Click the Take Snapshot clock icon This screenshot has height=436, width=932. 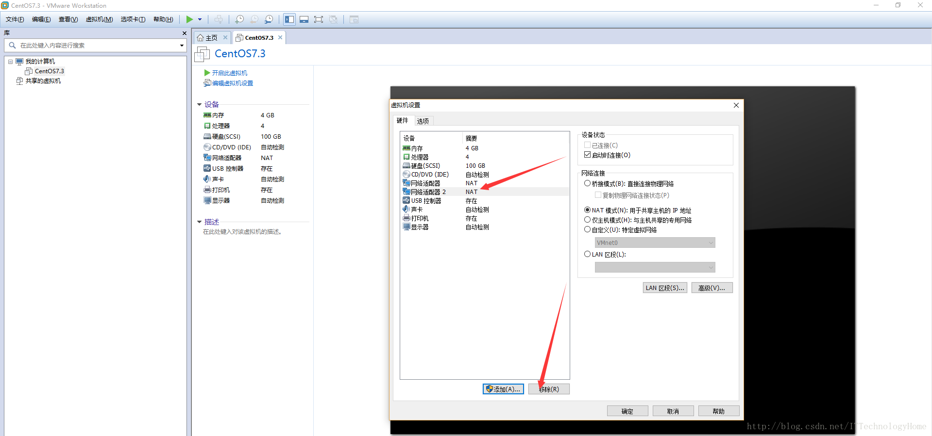pyautogui.click(x=239, y=19)
